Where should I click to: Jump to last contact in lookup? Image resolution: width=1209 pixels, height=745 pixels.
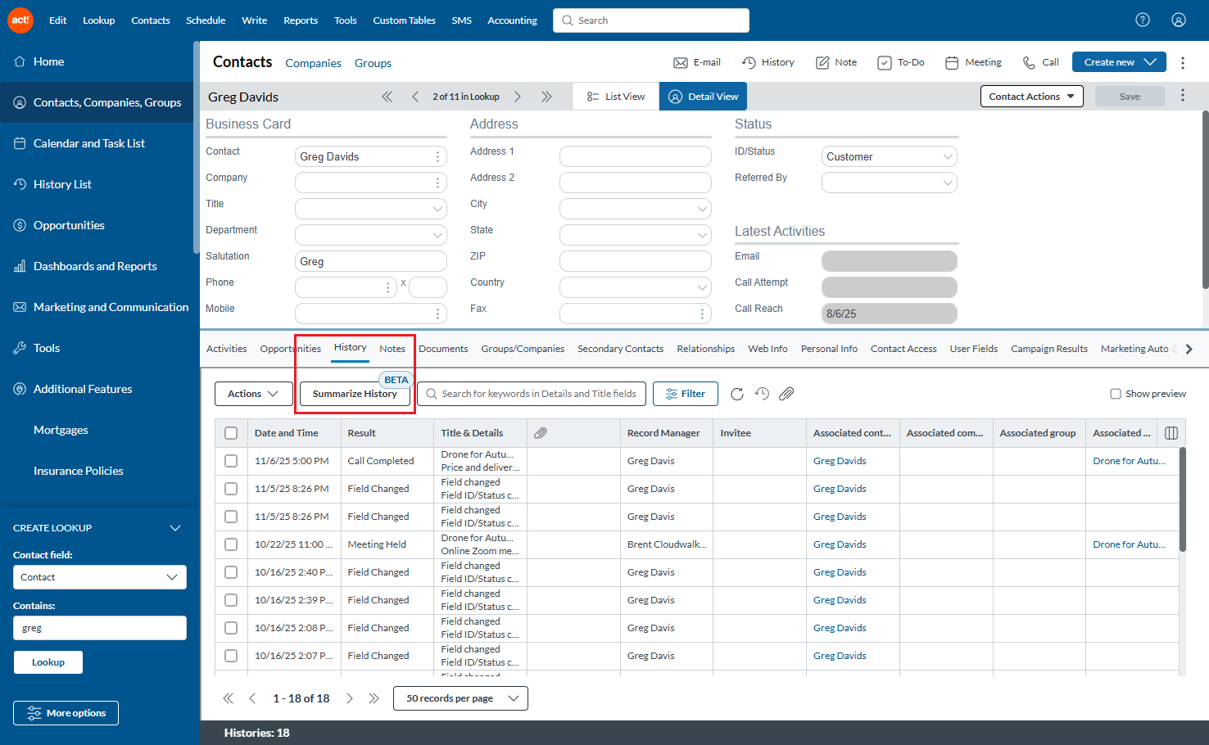[x=546, y=97]
